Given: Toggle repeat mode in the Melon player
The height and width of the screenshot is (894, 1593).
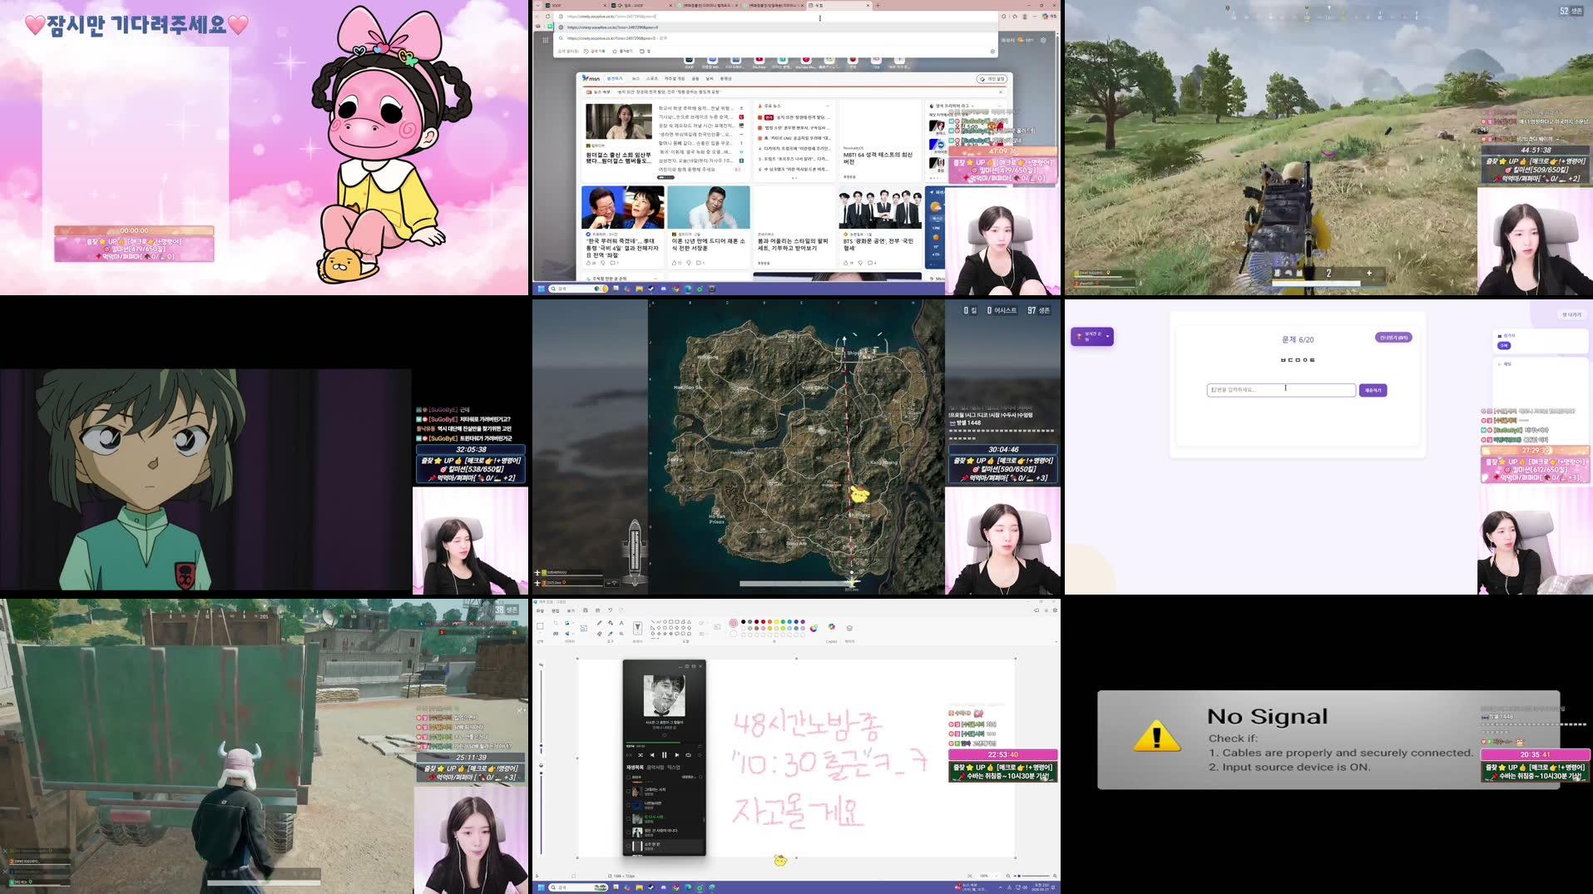Looking at the screenshot, I should click(689, 755).
